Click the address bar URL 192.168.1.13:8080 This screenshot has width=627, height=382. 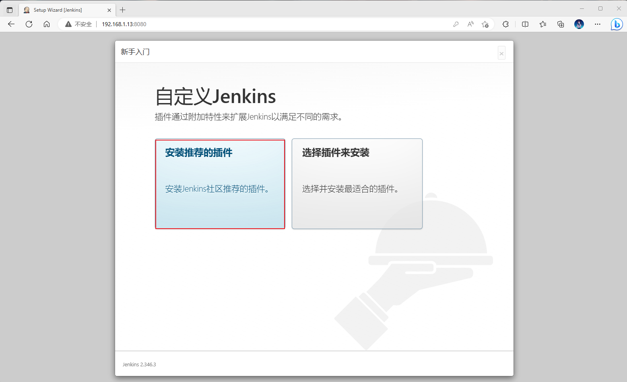coord(124,24)
